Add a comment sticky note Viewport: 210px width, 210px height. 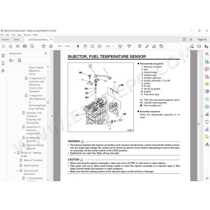pyautogui.click(x=140, y=46)
